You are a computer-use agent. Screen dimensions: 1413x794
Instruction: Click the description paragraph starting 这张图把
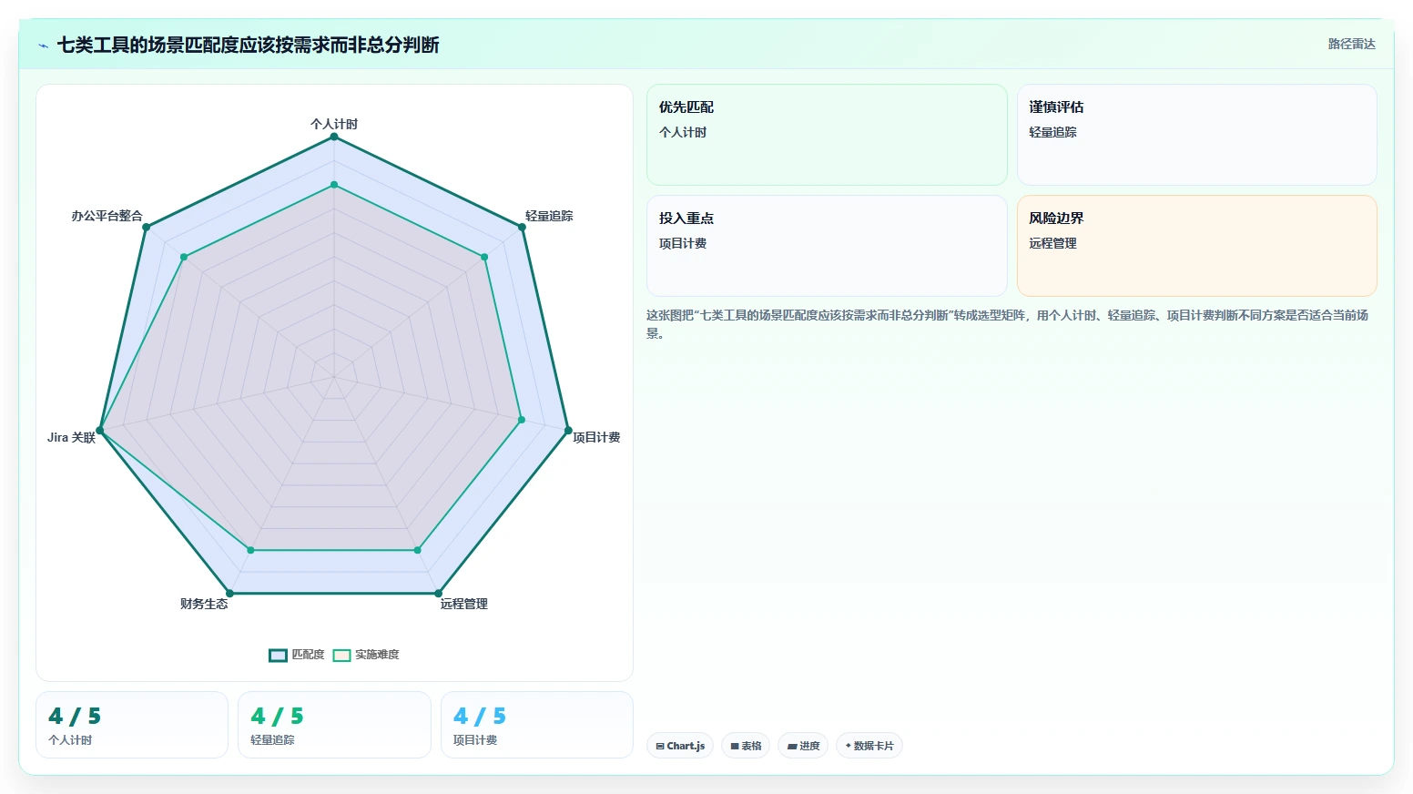coord(1007,324)
